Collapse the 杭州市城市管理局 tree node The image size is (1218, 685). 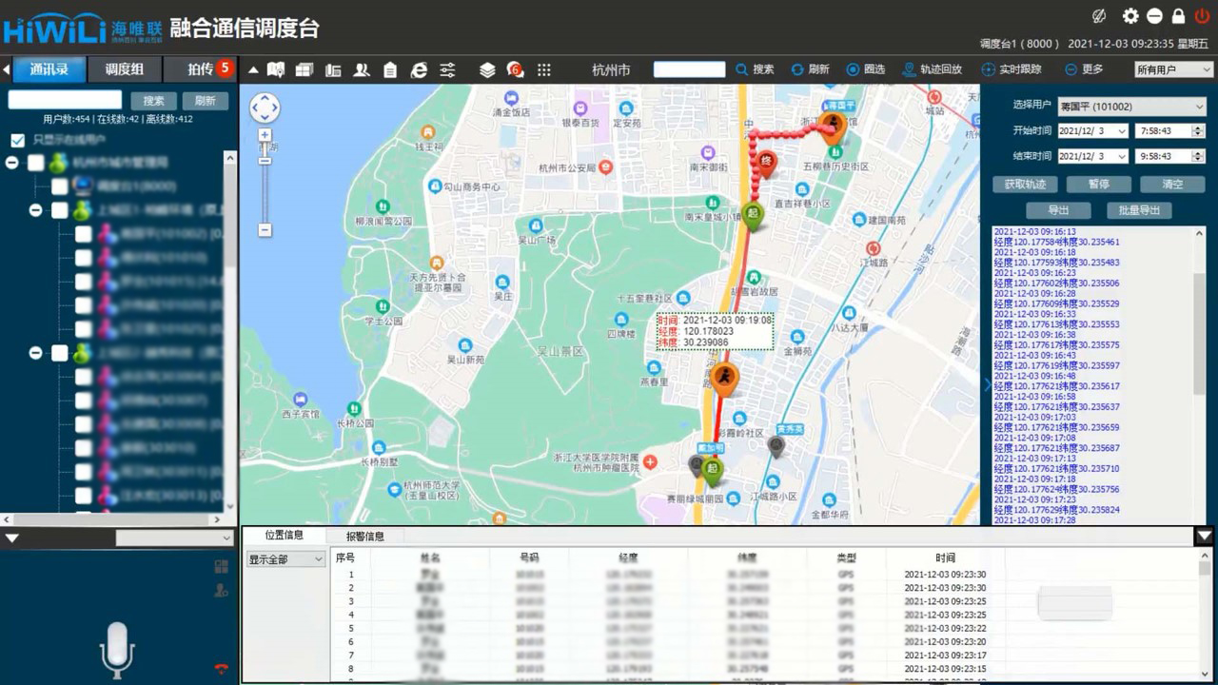click(x=12, y=163)
